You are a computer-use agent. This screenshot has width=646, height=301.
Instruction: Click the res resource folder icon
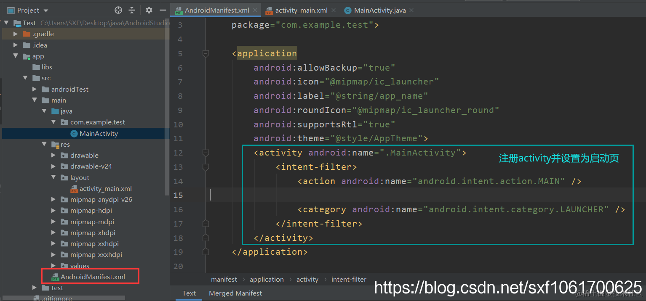click(x=55, y=144)
